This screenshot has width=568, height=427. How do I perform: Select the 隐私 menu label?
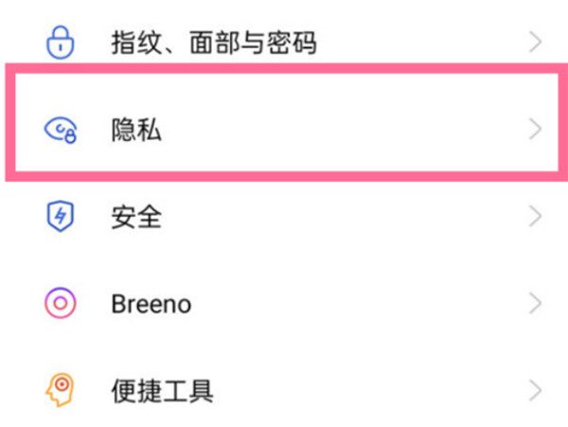(x=136, y=131)
